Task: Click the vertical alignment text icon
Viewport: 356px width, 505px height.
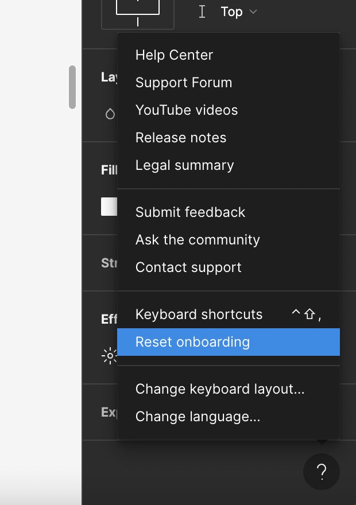Action: 202,12
